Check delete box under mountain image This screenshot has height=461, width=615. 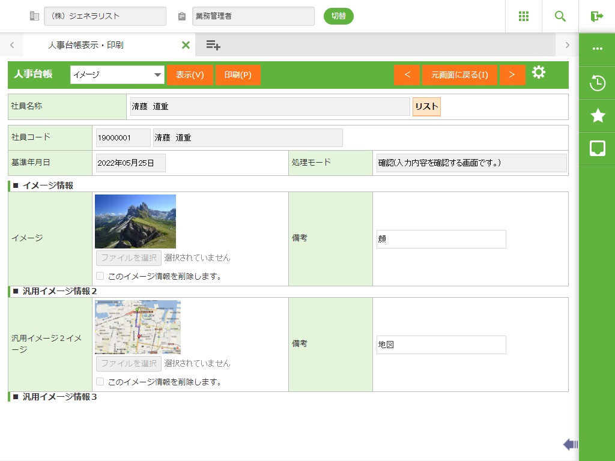(100, 276)
